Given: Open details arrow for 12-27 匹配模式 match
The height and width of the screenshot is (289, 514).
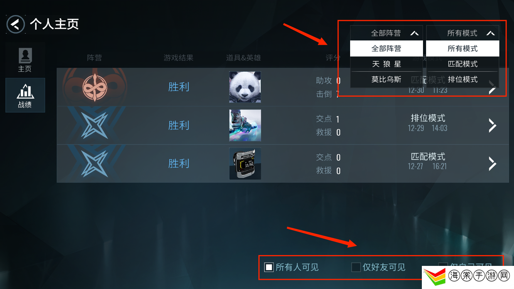Looking at the screenshot, I should coord(492,163).
